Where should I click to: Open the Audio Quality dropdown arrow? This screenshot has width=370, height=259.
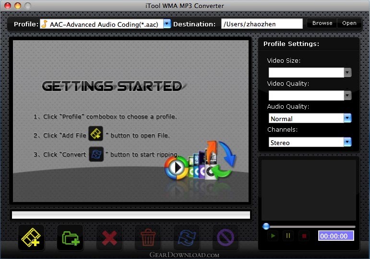[347, 118]
